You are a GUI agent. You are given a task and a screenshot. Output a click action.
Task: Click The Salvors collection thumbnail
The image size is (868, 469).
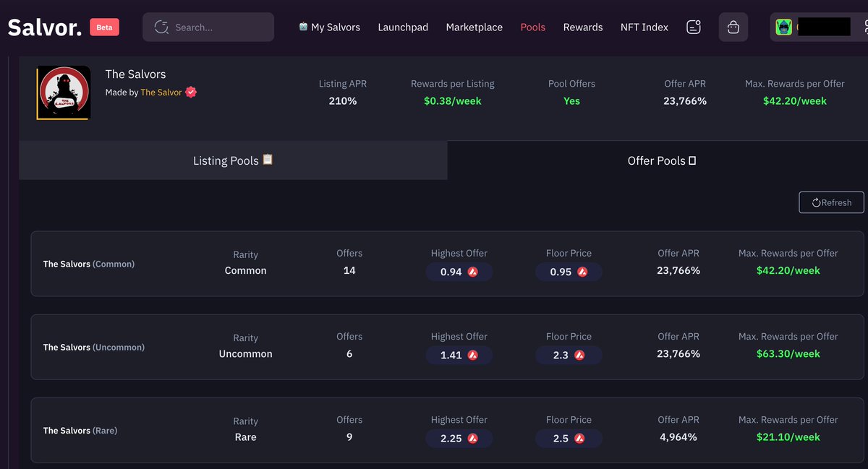(x=64, y=93)
